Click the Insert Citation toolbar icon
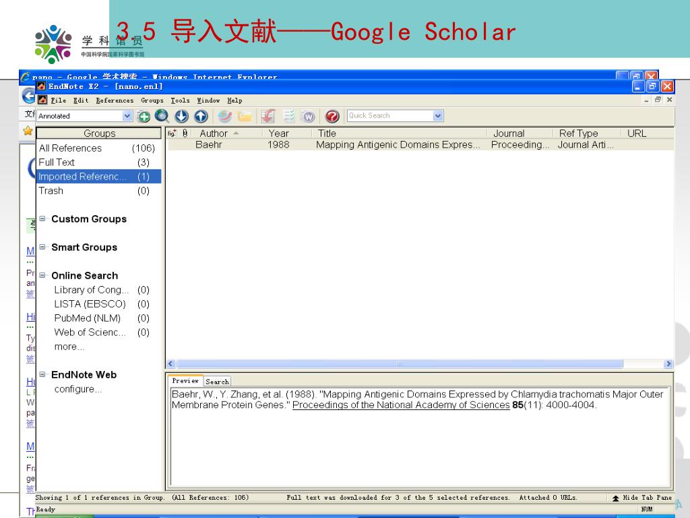The image size is (690, 518). [268, 116]
